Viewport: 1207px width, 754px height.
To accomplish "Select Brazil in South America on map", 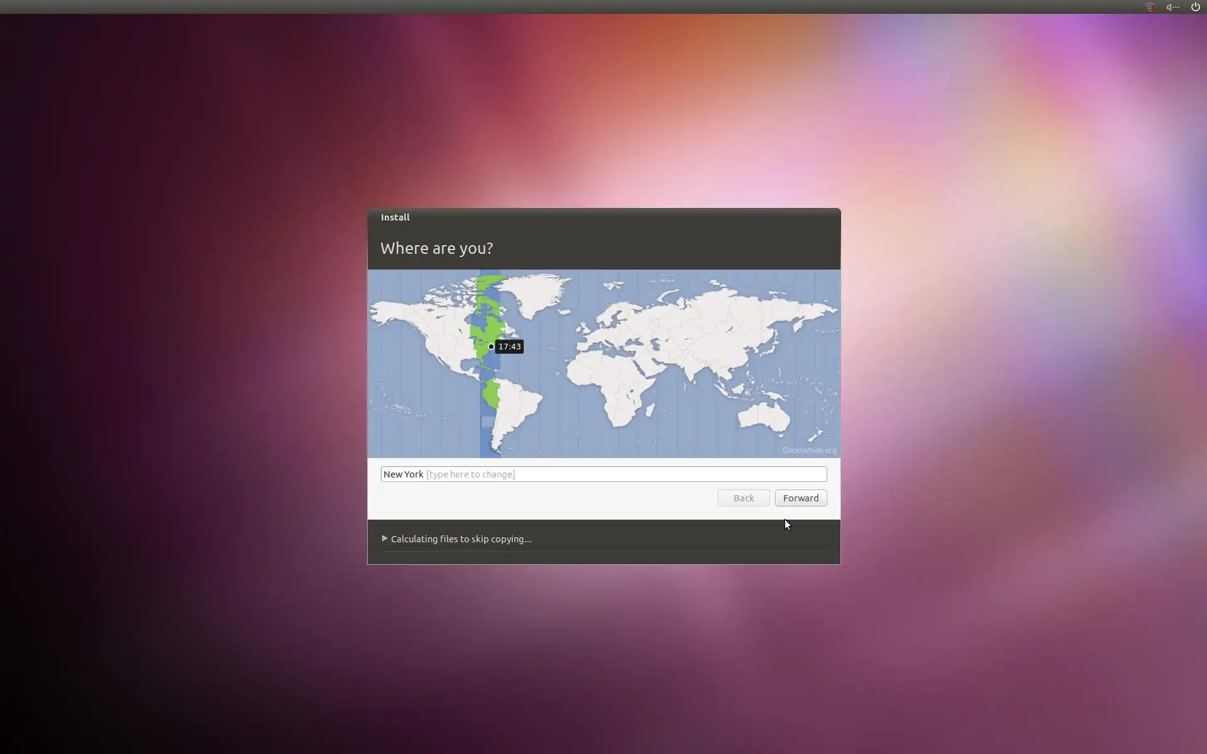I will pyautogui.click(x=522, y=402).
